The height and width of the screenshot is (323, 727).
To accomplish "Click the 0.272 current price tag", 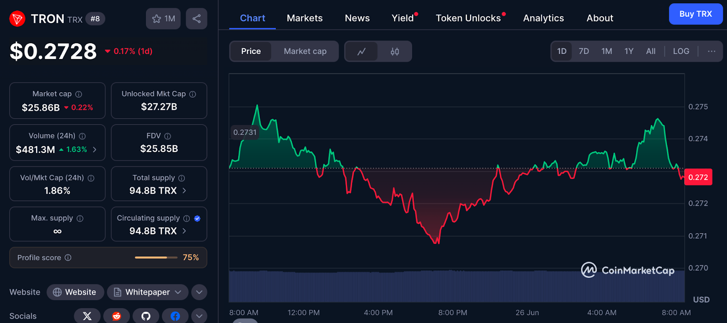I will (698, 177).
